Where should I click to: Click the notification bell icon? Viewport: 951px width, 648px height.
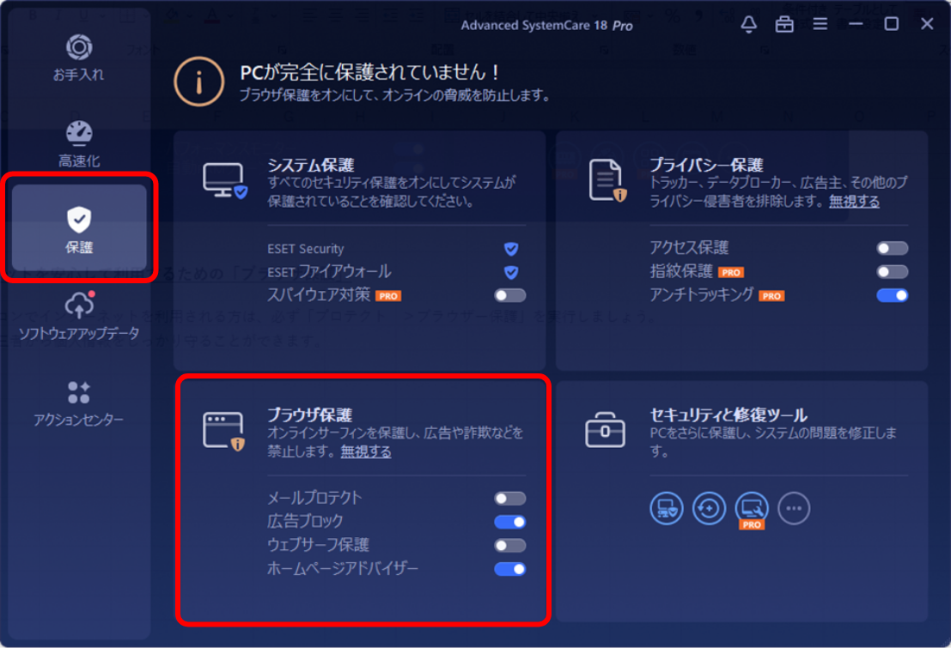(748, 24)
